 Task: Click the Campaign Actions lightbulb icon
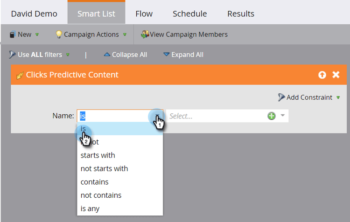click(x=59, y=35)
